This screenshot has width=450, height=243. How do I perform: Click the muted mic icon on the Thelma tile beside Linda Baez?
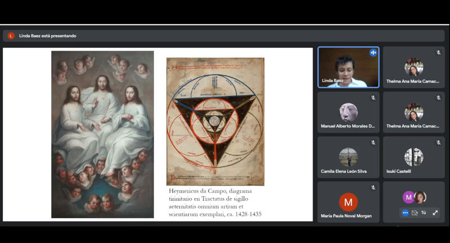pyautogui.click(x=439, y=53)
